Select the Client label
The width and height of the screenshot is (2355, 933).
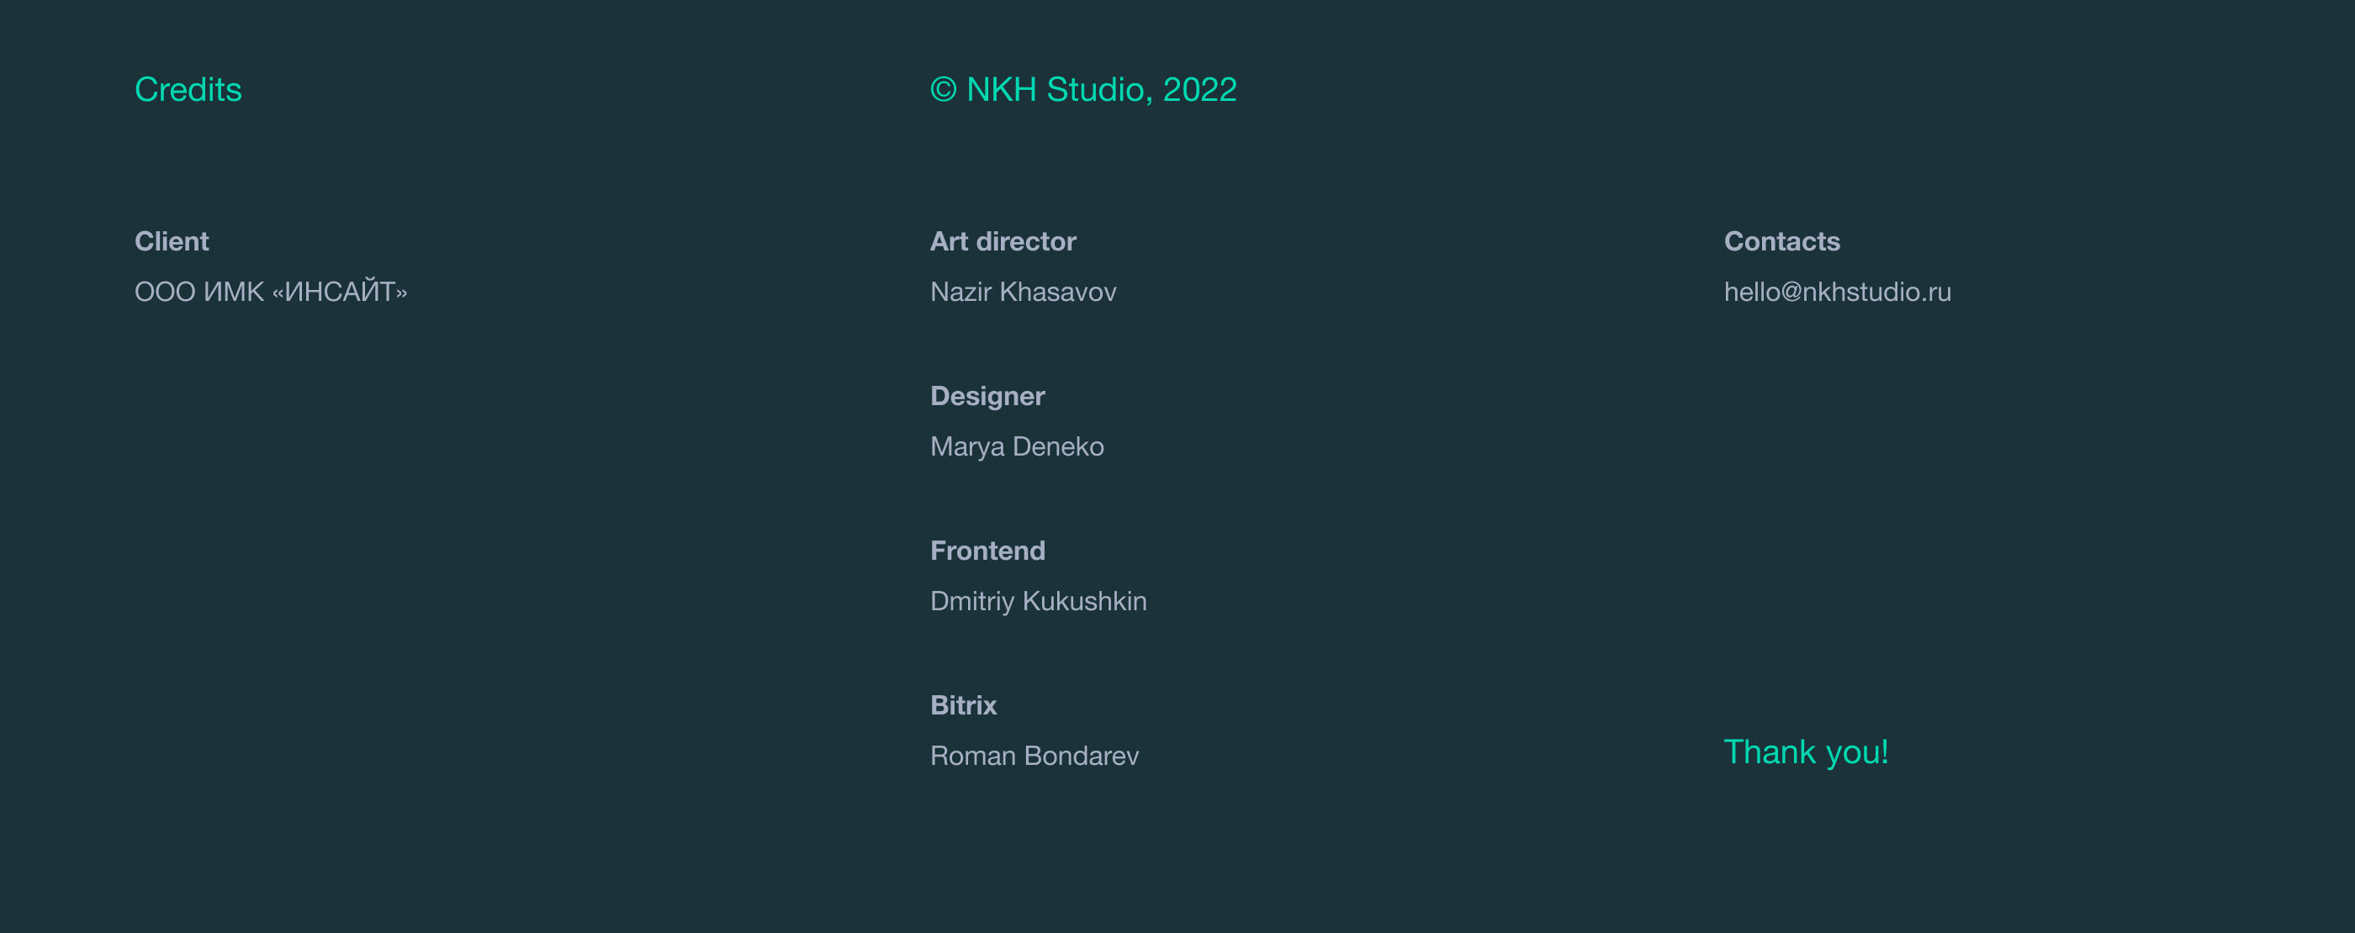click(x=172, y=241)
